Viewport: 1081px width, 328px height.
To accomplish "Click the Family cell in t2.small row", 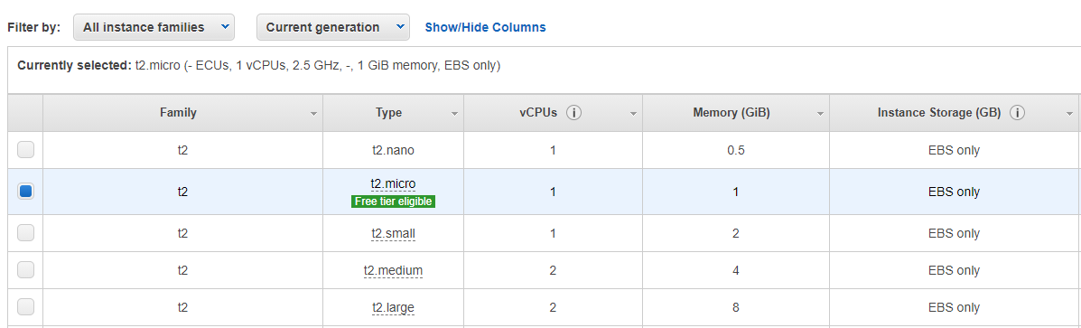I will coord(182,234).
